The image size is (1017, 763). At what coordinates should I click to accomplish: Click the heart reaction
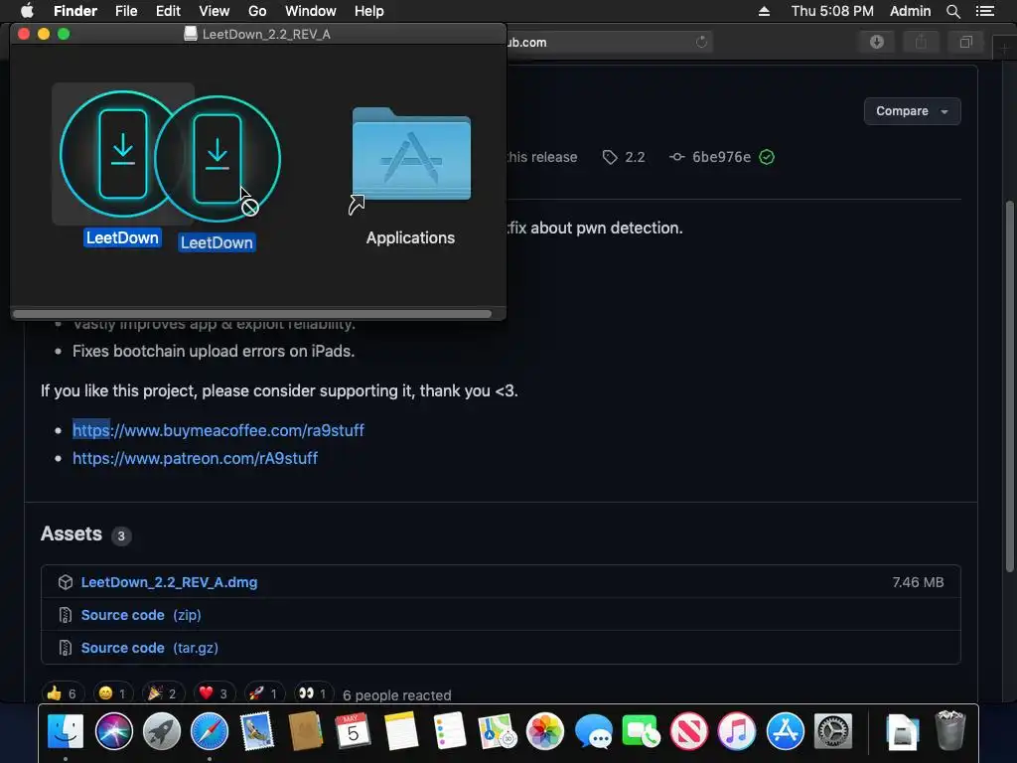[x=215, y=693]
